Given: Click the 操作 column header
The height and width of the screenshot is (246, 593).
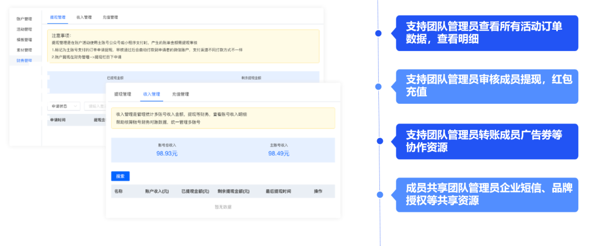Looking at the screenshot, I should [318, 191].
